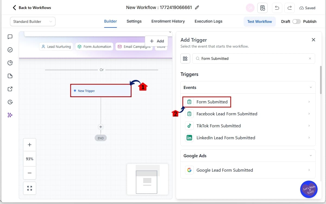Click the Test Workflow button
This screenshot has height=204, width=326.
click(259, 21)
